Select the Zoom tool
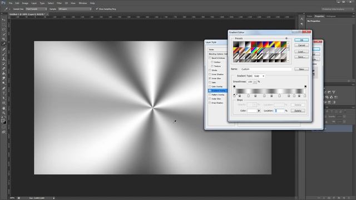 pos(4,113)
